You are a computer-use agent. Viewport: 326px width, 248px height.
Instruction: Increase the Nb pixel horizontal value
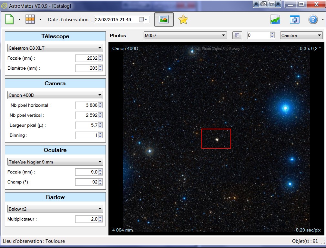(100, 104)
